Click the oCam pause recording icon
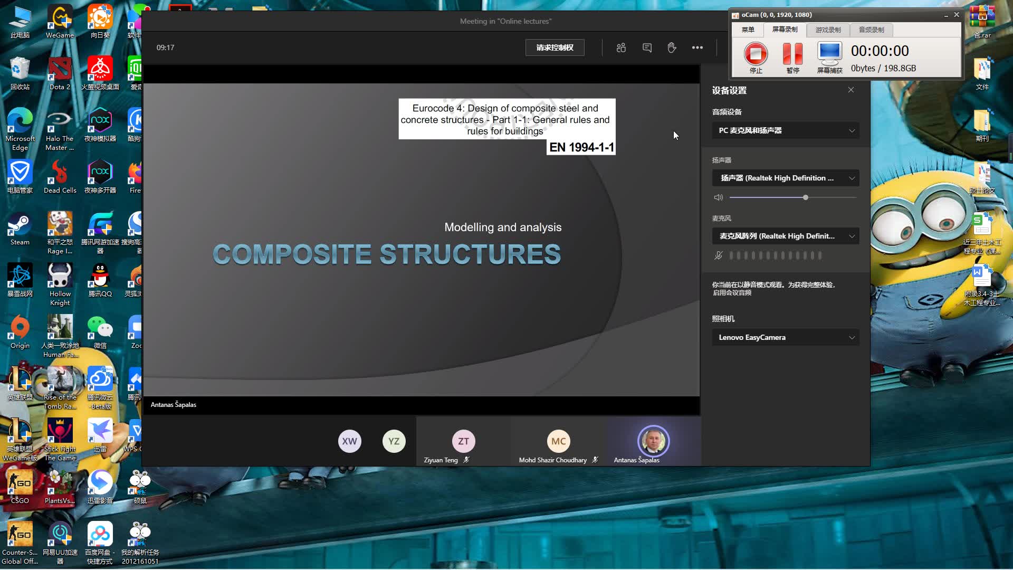 point(792,53)
